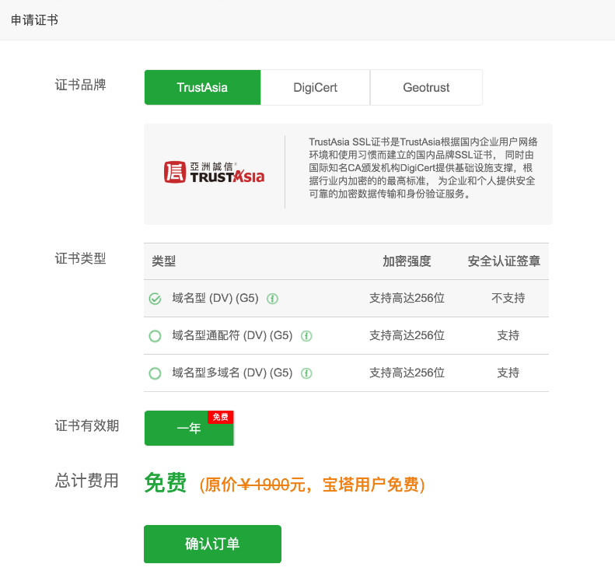Click the 确认订单 button
The width and height of the screenshot is (615, 588).
pyautogui.click(x=212, y=544)
